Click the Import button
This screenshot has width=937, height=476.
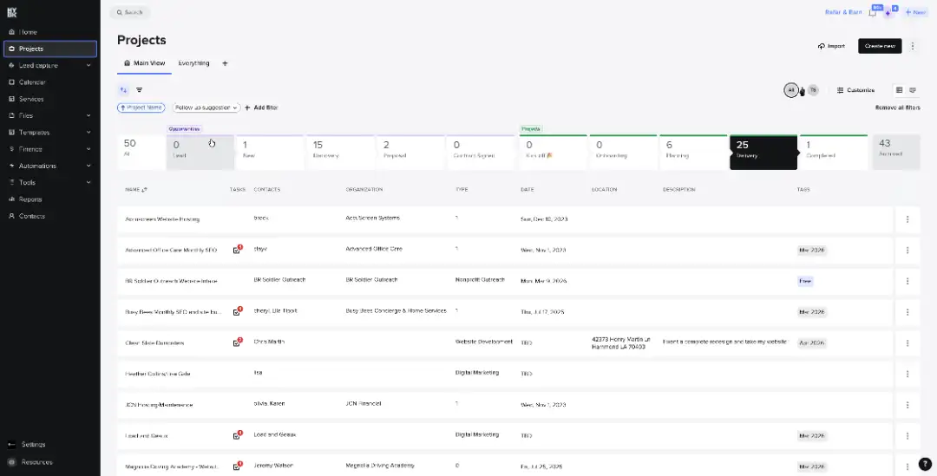pos(831,46)
